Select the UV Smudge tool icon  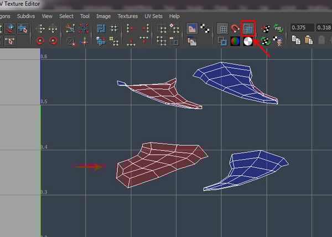pyautogui.click(x=10, y=28)
